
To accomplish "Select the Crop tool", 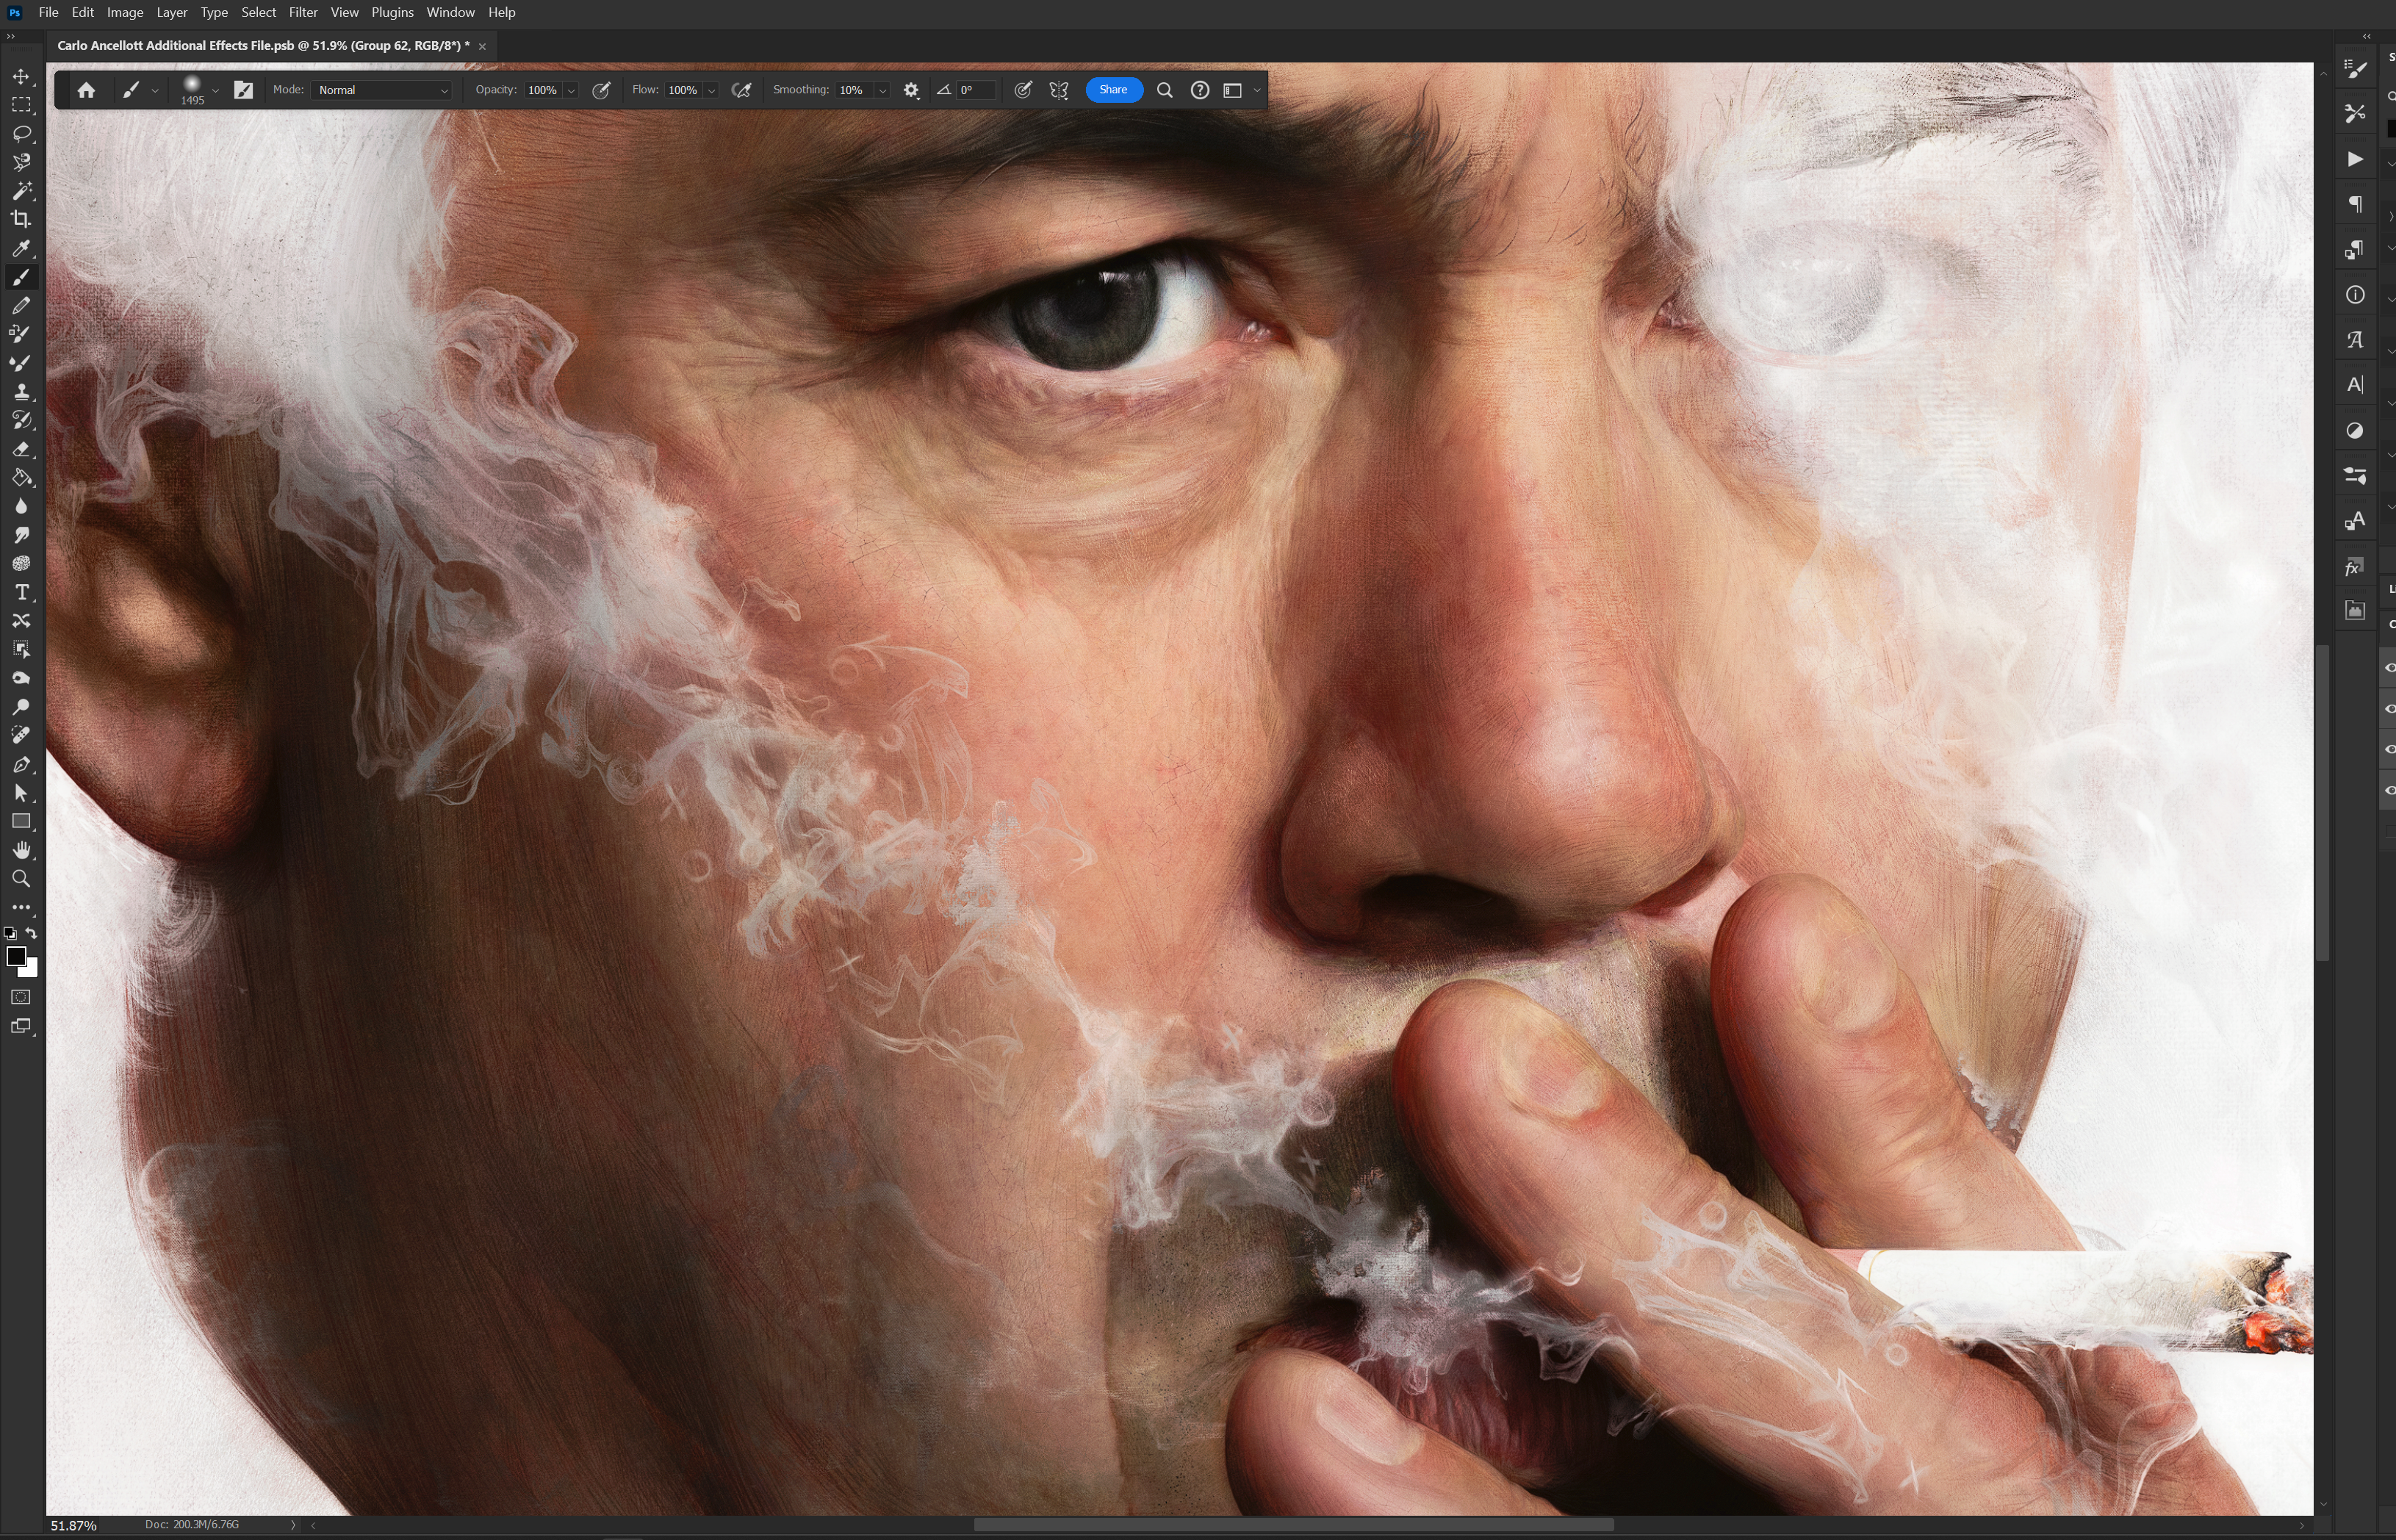I will pyautogui.click(x=21, y=219).
